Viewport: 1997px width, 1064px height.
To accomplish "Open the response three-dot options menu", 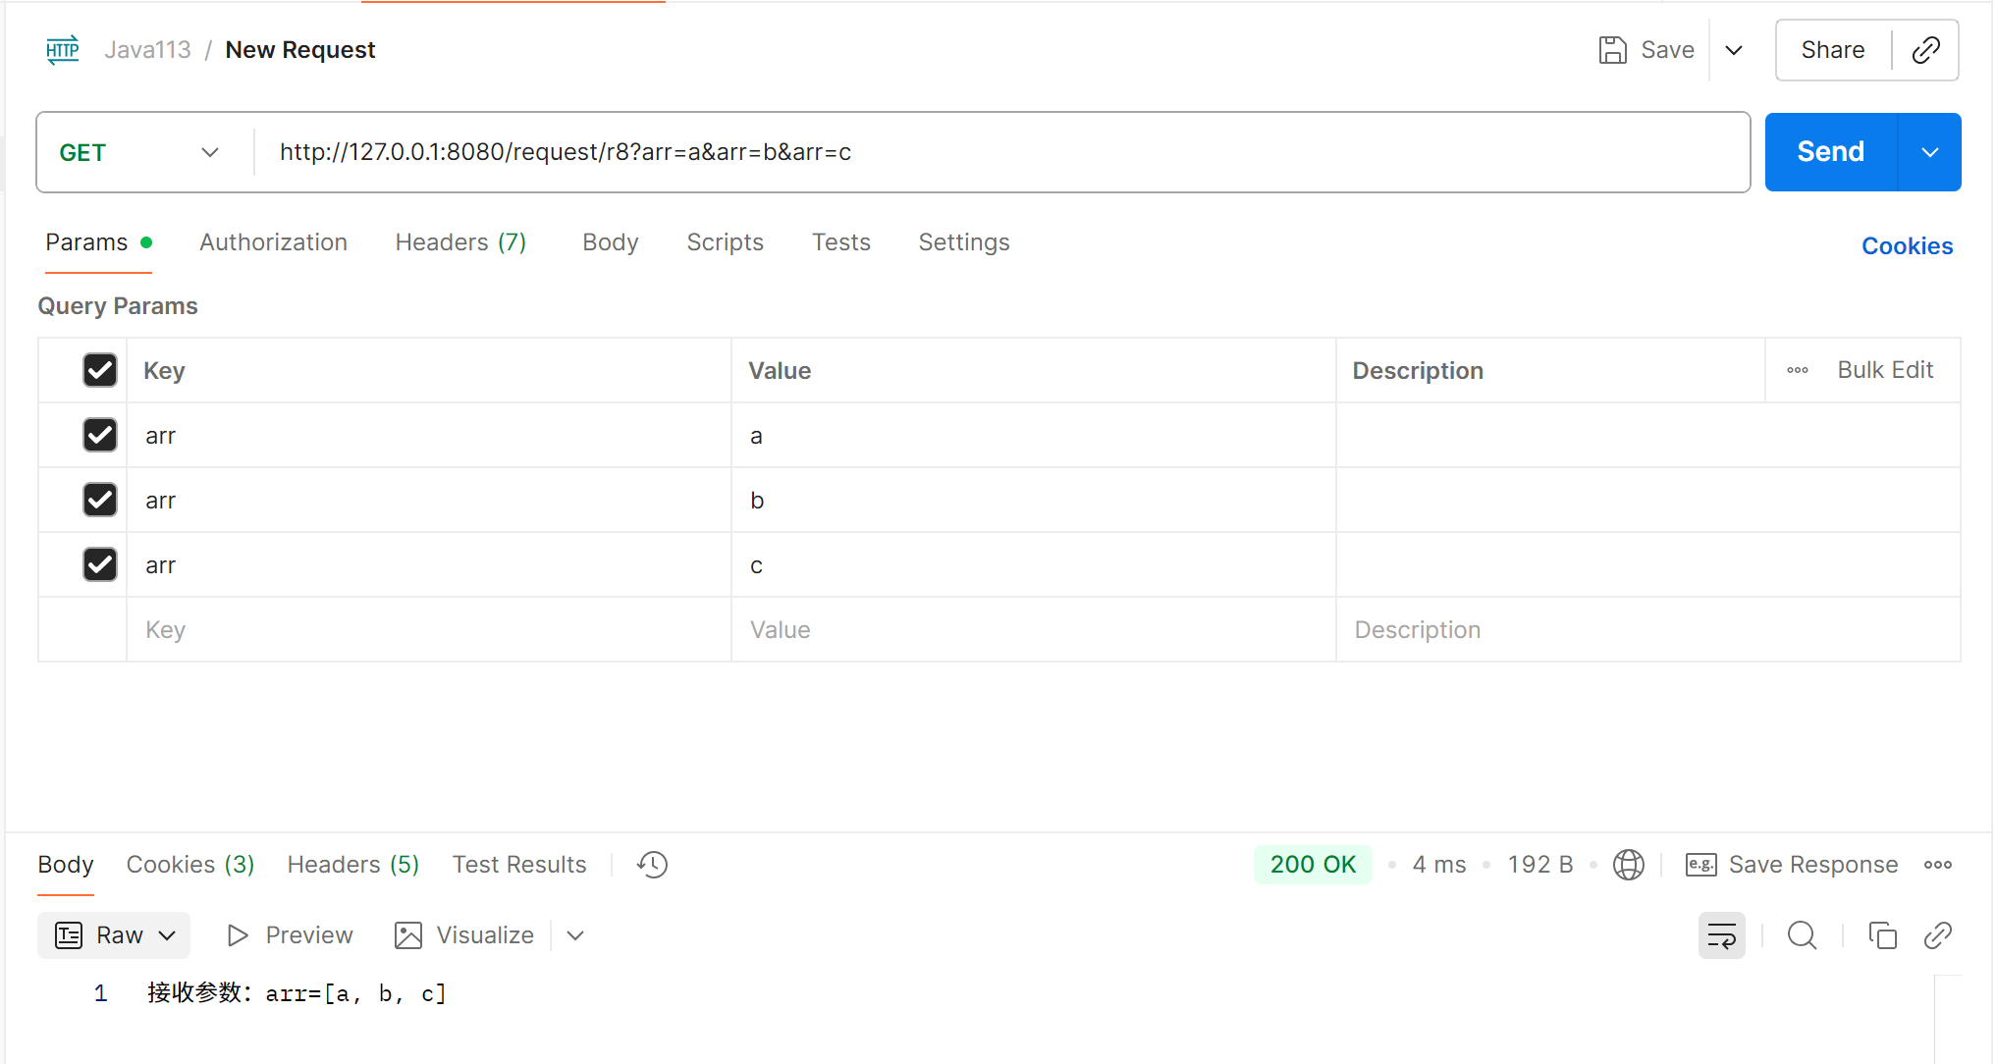I will [x=1937, y=865].
